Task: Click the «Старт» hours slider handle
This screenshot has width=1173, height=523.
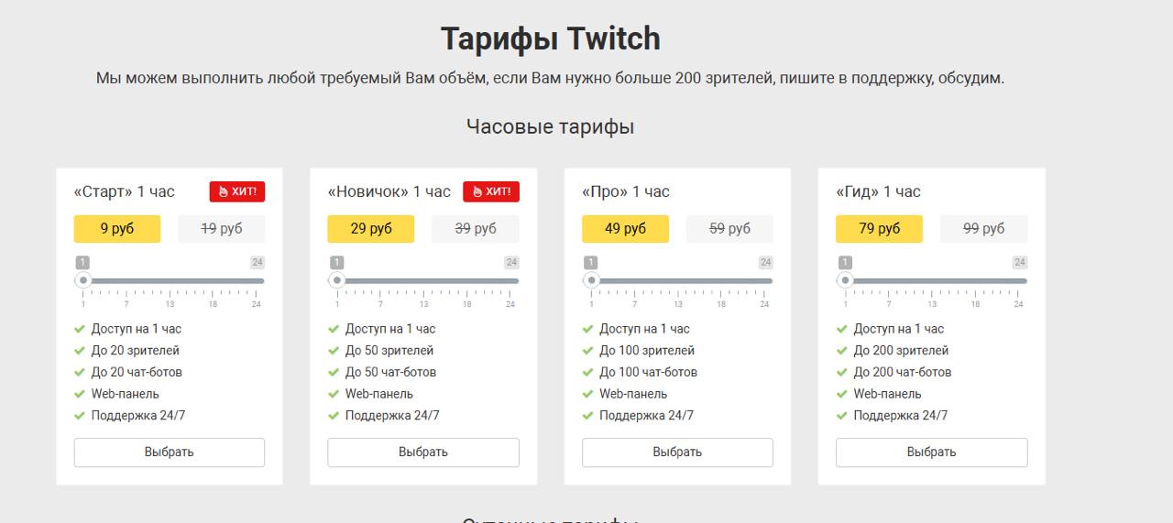Action: tap(83, 280)
